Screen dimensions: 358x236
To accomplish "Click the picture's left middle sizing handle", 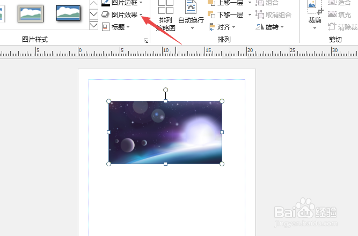I will pyautogui.click(x=108, y=132).
